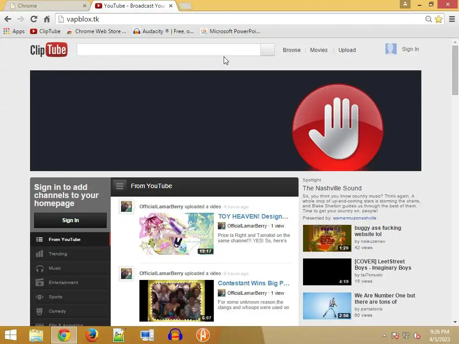Click the muted volume icon in system tray
Viewport: 459px width, 344px height.
(x=416, y=335)
